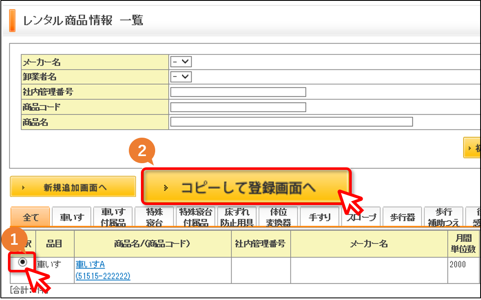Open the 車いすA product link
Image resolution: width=481 pixels, height=300 pixels.
[x=90, y=264]
